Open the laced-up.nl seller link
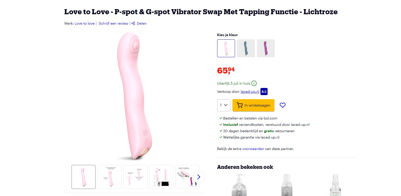The image size is (401, 196). tap(250, 92)
